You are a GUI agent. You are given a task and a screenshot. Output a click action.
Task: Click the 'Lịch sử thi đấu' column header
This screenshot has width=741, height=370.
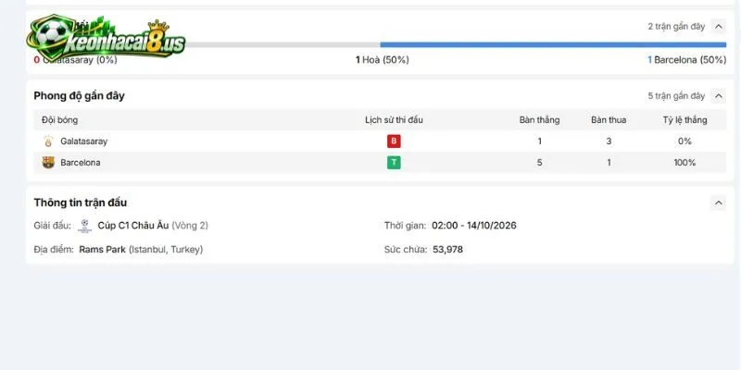(394, 120)
